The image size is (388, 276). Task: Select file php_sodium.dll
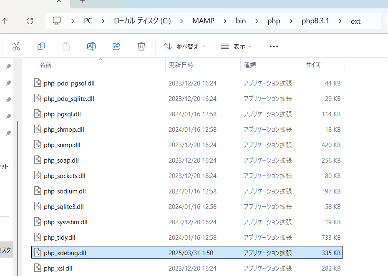point(187,191)
